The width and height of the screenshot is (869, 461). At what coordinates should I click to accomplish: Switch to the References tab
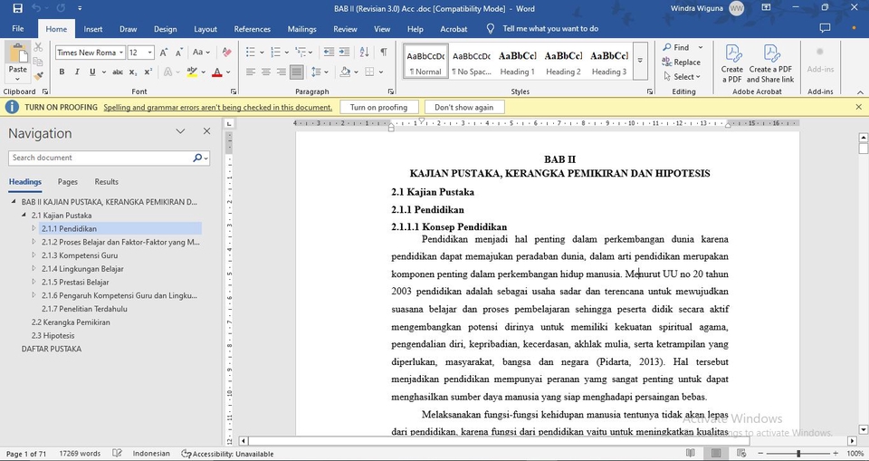(x=253, y=29)
